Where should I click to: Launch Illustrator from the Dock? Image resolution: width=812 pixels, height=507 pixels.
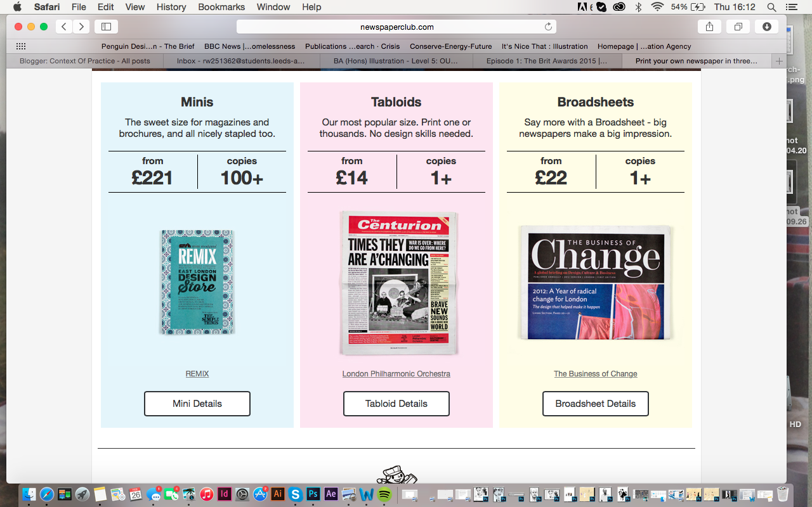[277, 494]
